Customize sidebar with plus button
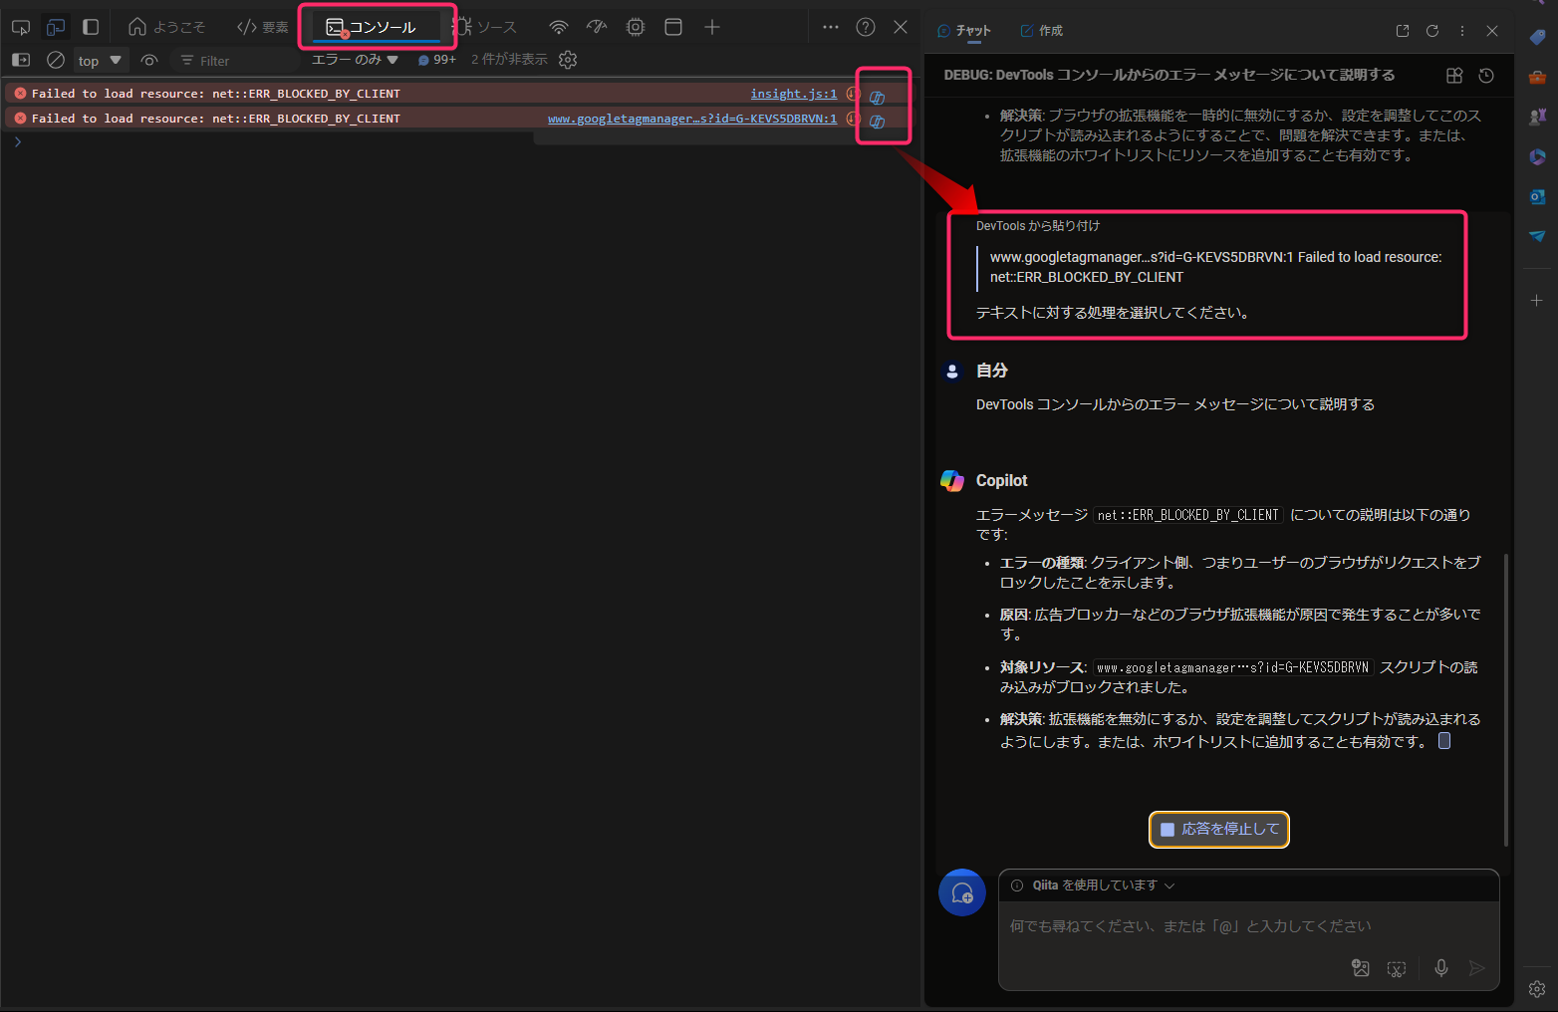This screenshot has width=1558, height=1012. click(x=1537, y=300)
